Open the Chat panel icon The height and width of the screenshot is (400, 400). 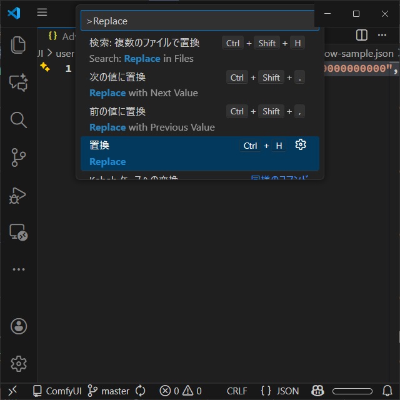19,82
